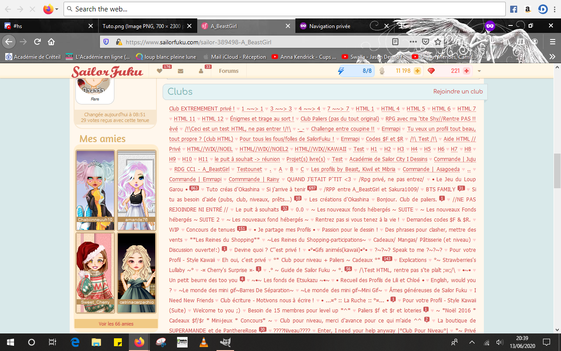Close the #hs tab

pyautogui.click(x=91, y=26)
